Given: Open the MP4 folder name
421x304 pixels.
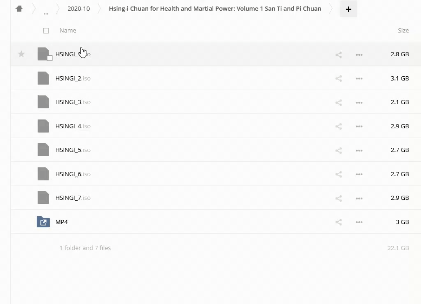Looking at the screenshot, I should [61, 222].
